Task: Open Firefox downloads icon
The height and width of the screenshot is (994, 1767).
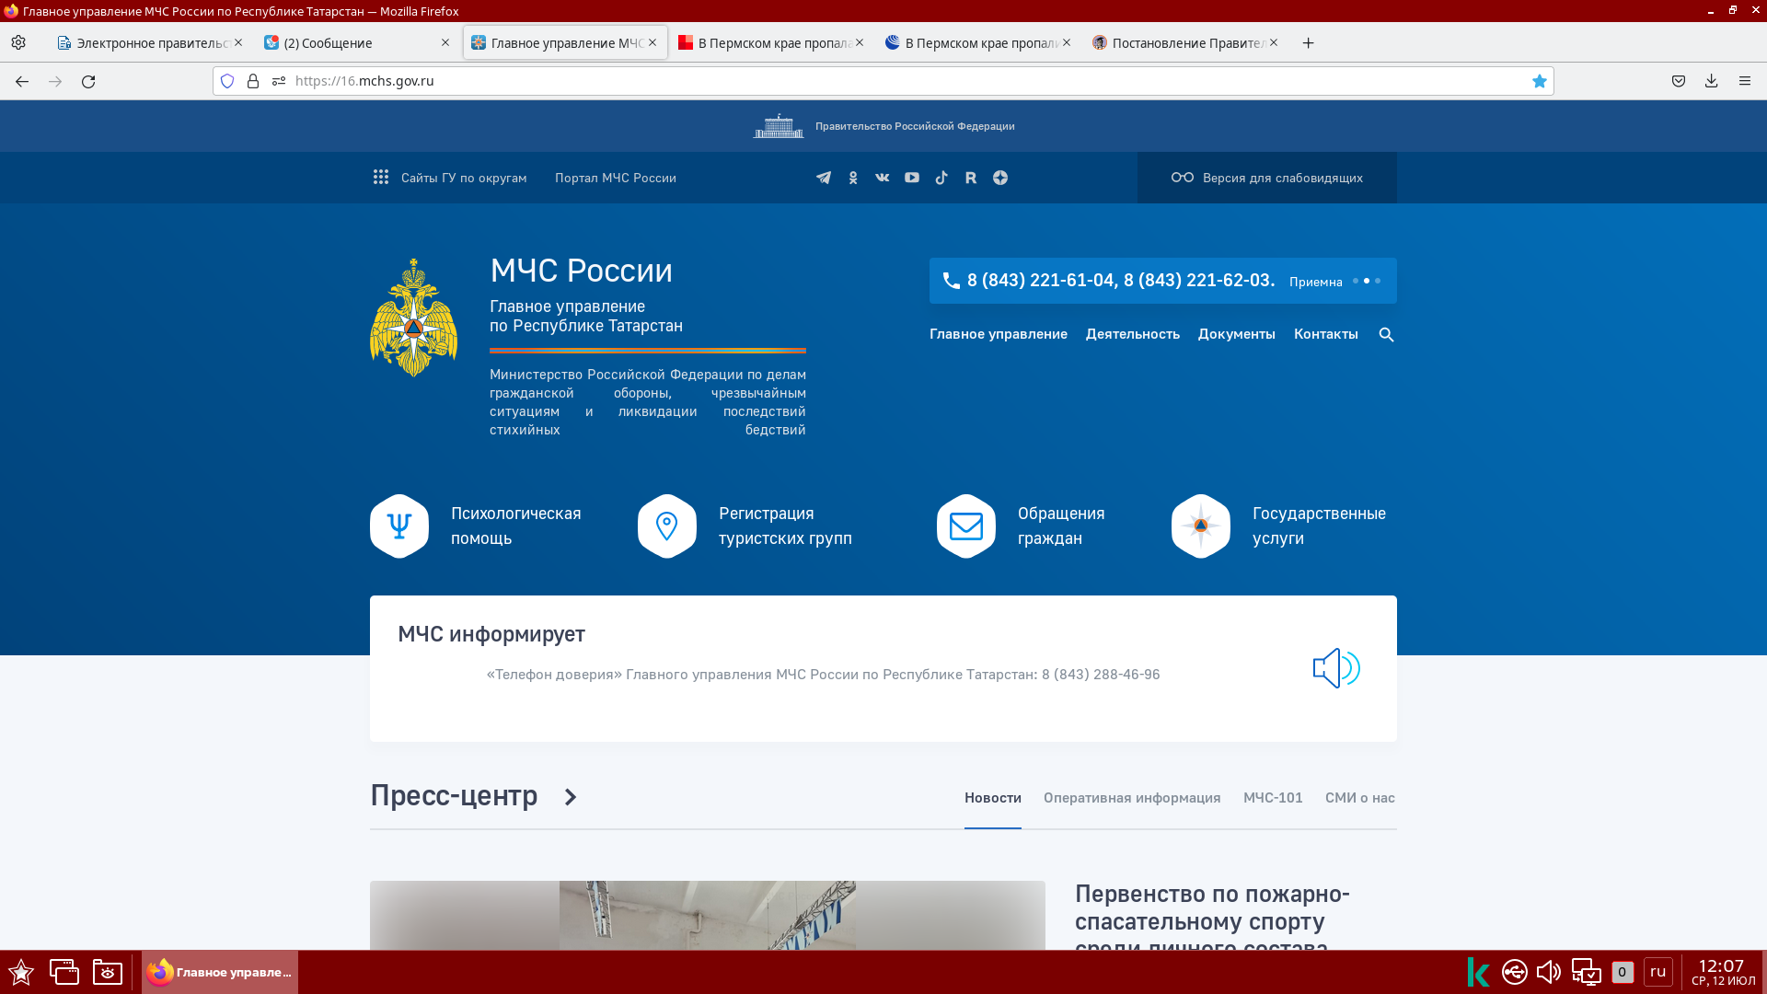Action: [1712, 81]
